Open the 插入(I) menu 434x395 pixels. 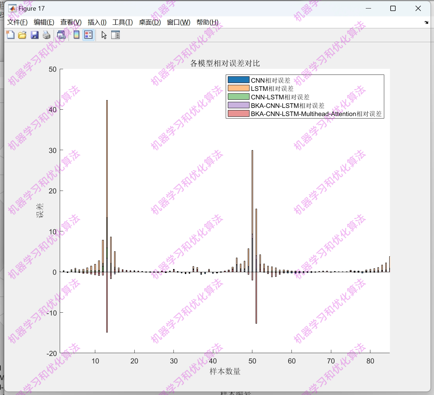97,22
